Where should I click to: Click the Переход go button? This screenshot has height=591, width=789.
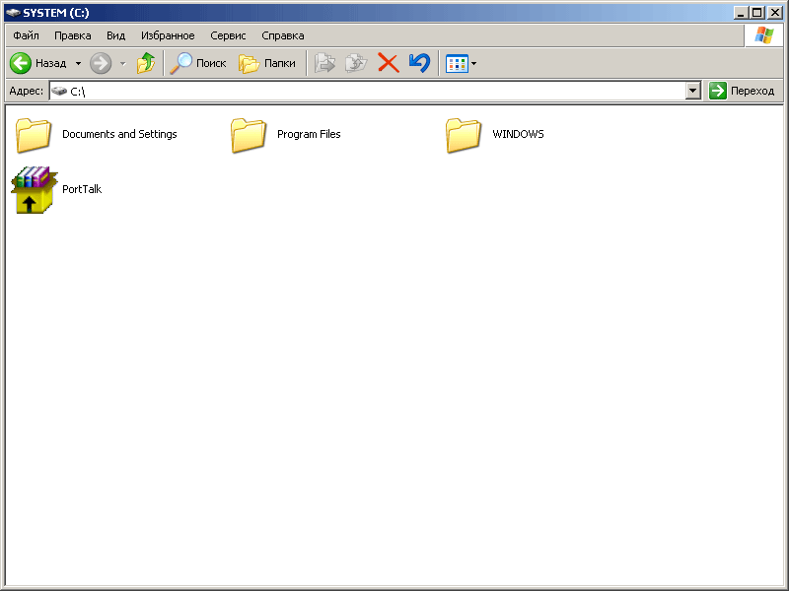[743, 91]
